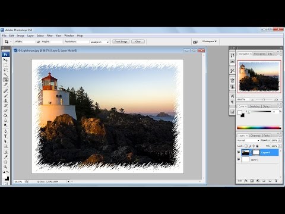Create new layer via Layers panel icon
Viewport: 285px width, 214px height.
click(270, 181)
